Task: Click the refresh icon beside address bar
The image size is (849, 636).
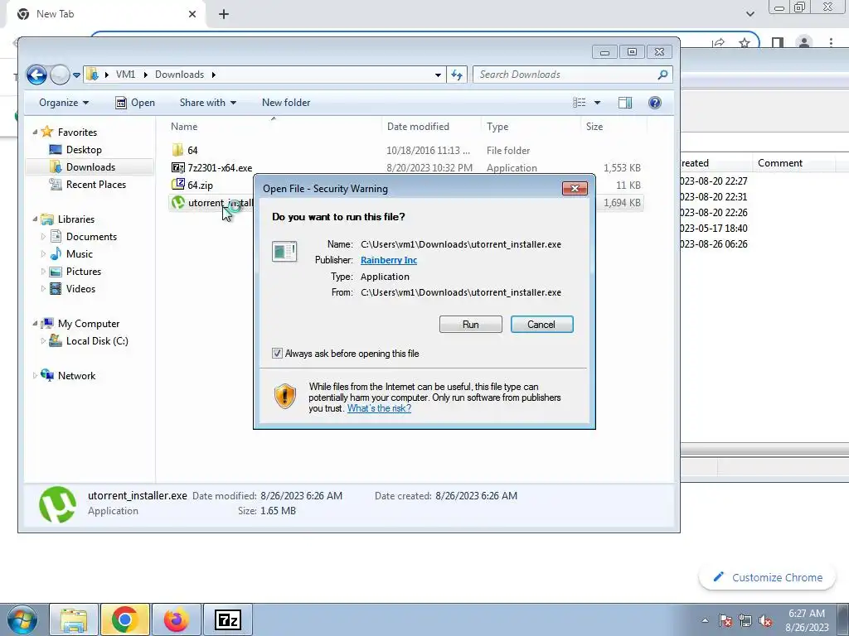Action: pos(457,75)
